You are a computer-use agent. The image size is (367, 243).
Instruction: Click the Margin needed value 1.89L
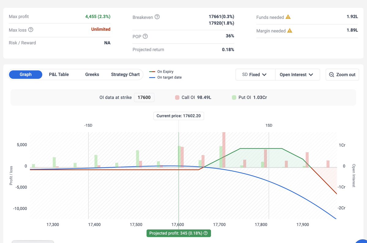point(352,31)
